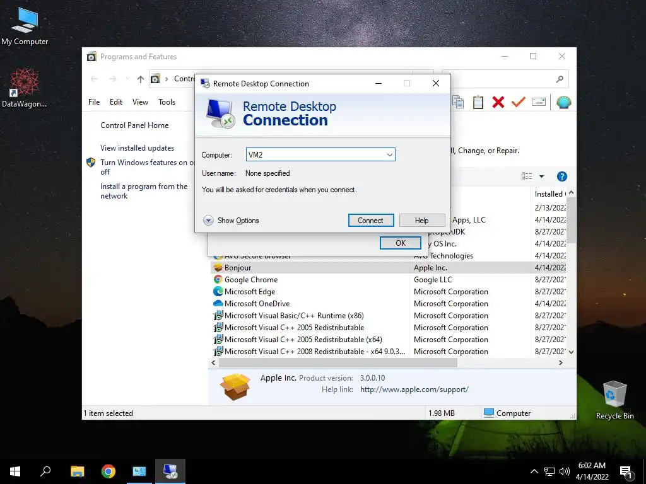Click the red X Delete toolbar icon
The image size is (646, 484).
[498, 102]
